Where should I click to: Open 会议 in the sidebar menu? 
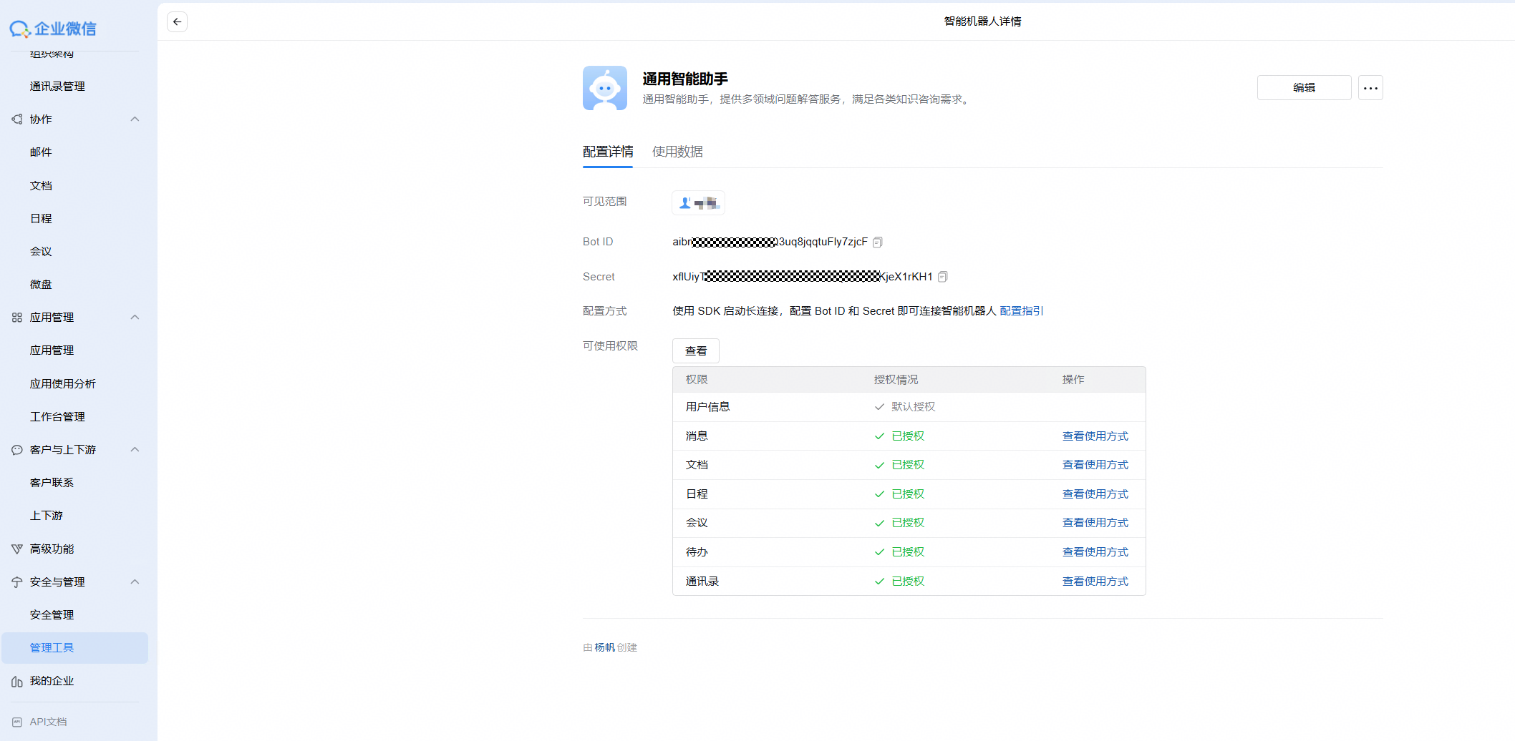coord(41,252)
